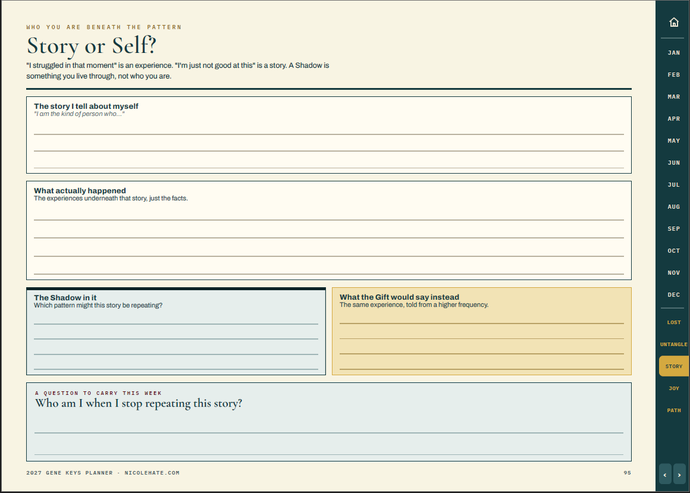Open the NOV month tab
The width and height of the screenshot is (690, 493).
click(x=674, y=273)
